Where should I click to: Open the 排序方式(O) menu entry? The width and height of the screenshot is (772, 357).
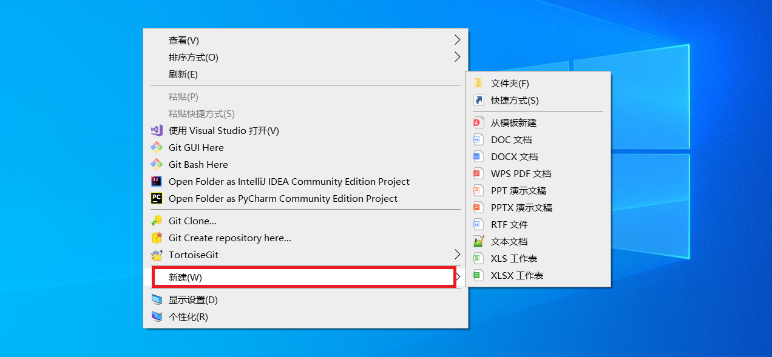pyautogui.click(x=305, y=58)
